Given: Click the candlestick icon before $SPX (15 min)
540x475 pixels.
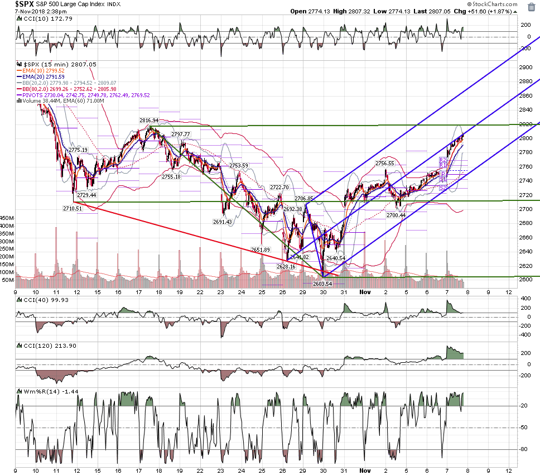Looking at the screenshot, I should click(19, 64).
